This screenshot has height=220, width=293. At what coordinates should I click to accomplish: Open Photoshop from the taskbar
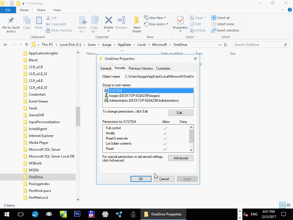[x=77, y=214]
